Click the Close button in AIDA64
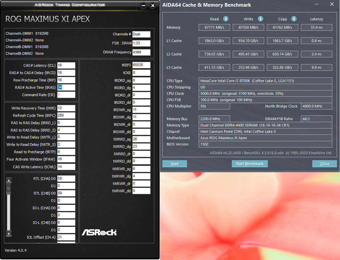The image size is (340, 260). pos(325,164)
